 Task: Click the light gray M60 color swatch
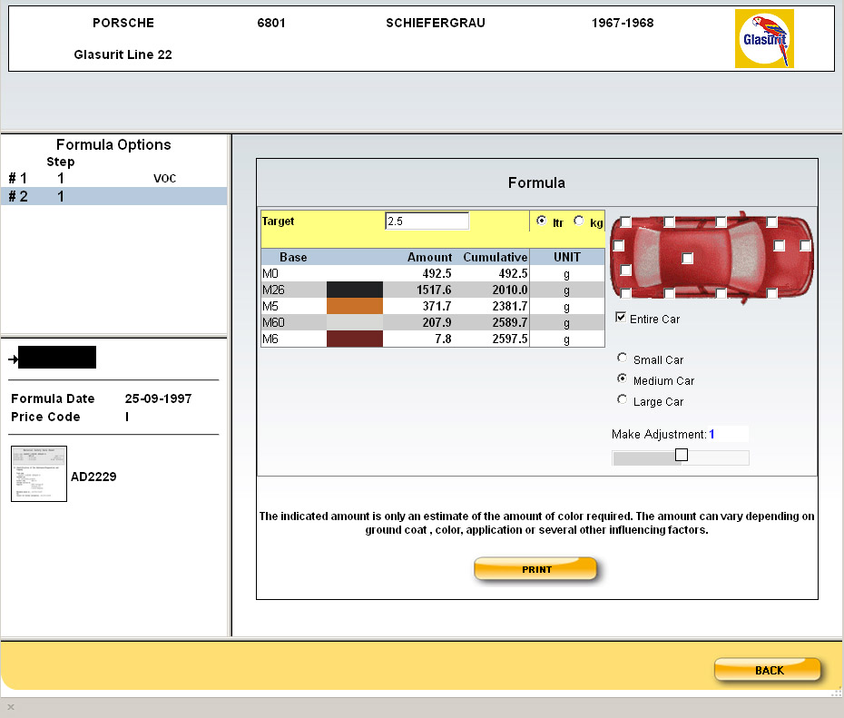click(355, 322)
